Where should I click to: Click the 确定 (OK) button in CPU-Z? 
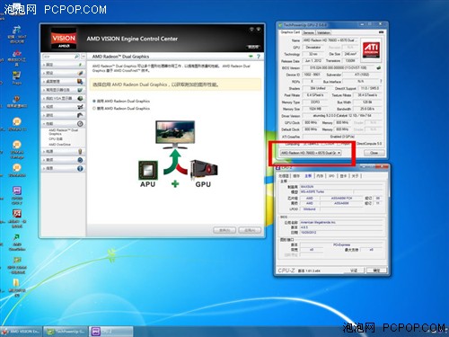[376, 270]
